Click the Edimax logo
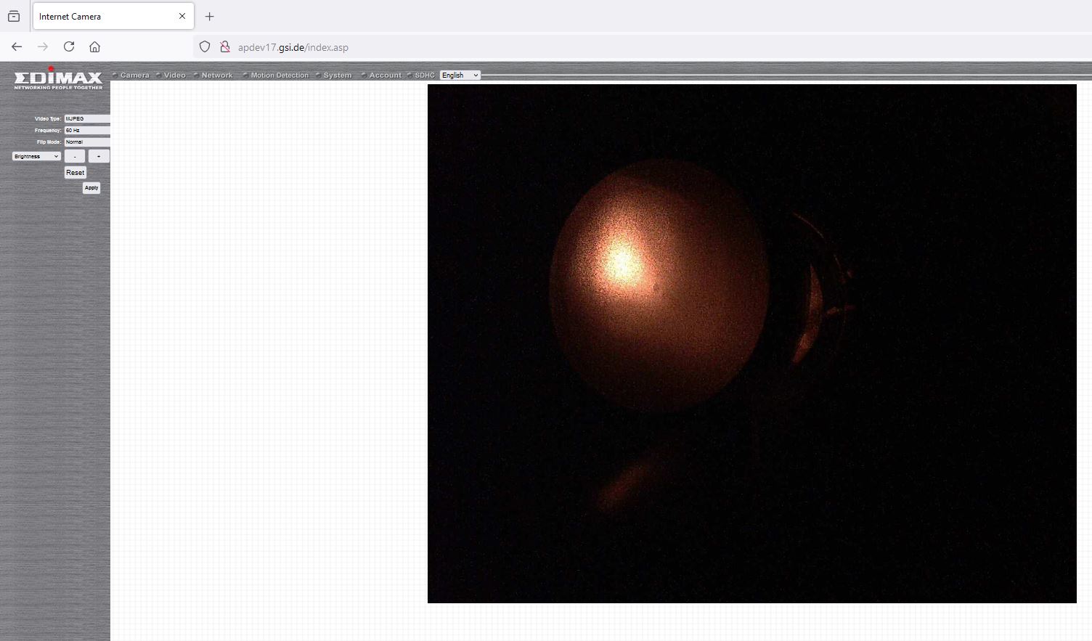 click(x=58, y=78)
